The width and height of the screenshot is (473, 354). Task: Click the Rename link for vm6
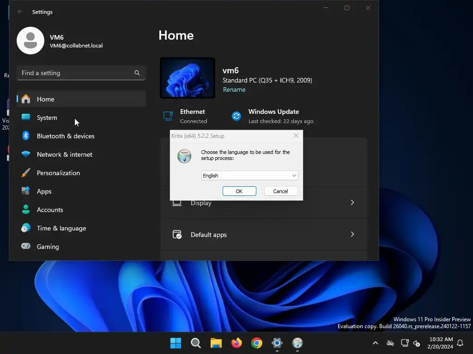[x=234, y=90]
